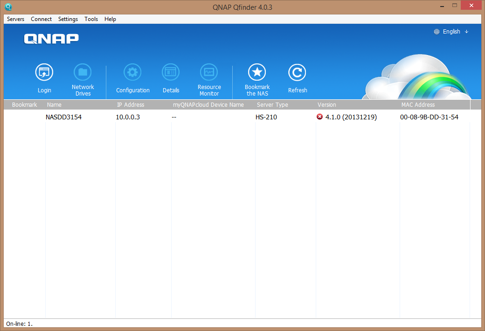This screenshot has height=331, width=485.
Task: Click the red error icon beside version 4.1.0
Action: (320, 117)
